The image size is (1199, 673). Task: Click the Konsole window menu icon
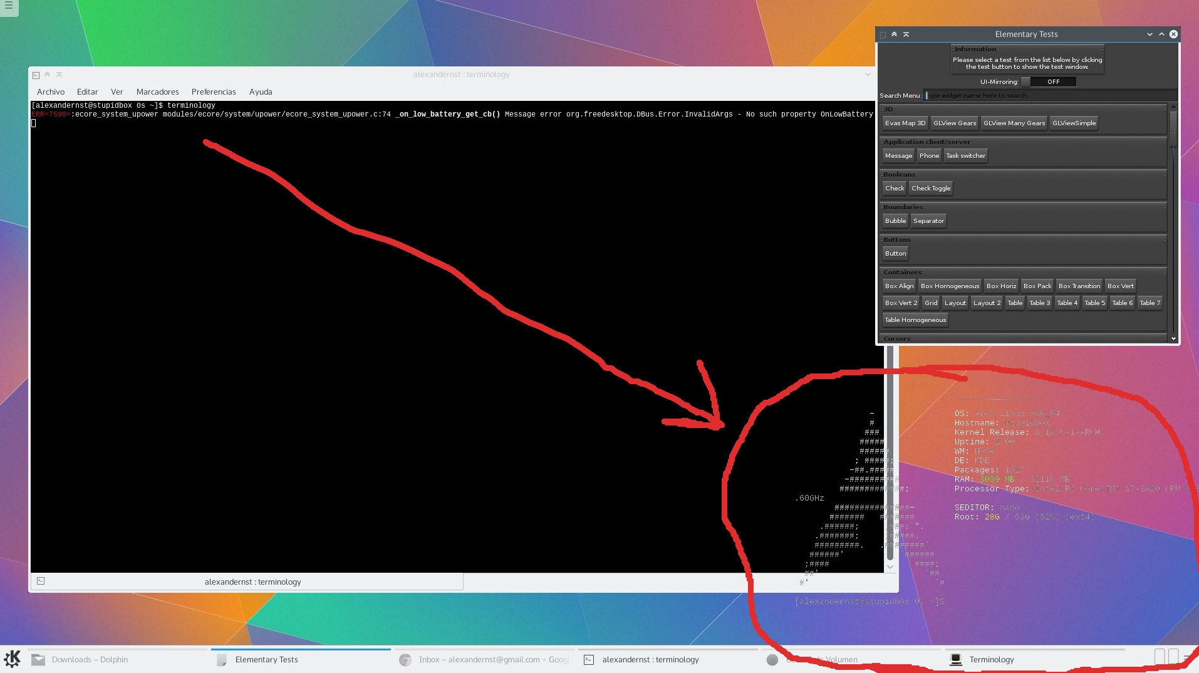pyautogui.click(x=36, y=75)
